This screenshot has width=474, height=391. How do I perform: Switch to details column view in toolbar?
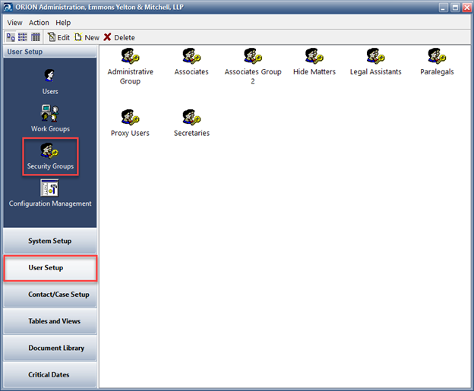[36, 37]
